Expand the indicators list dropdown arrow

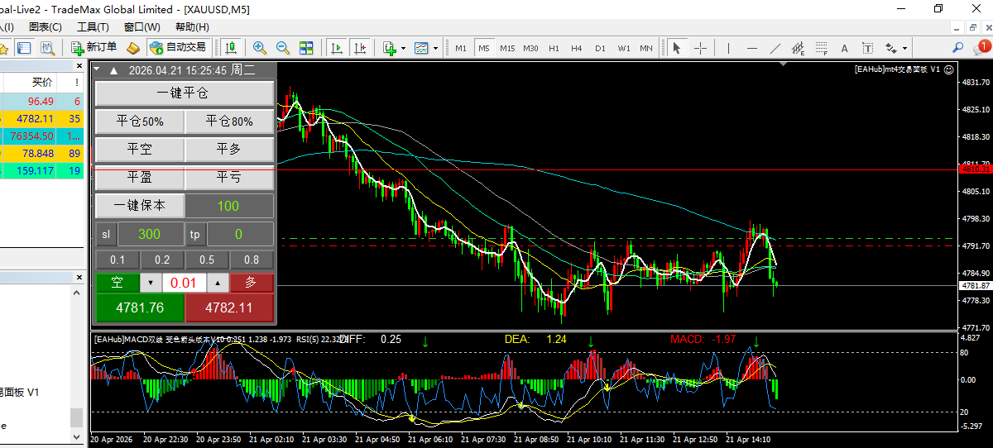point(403,48)
